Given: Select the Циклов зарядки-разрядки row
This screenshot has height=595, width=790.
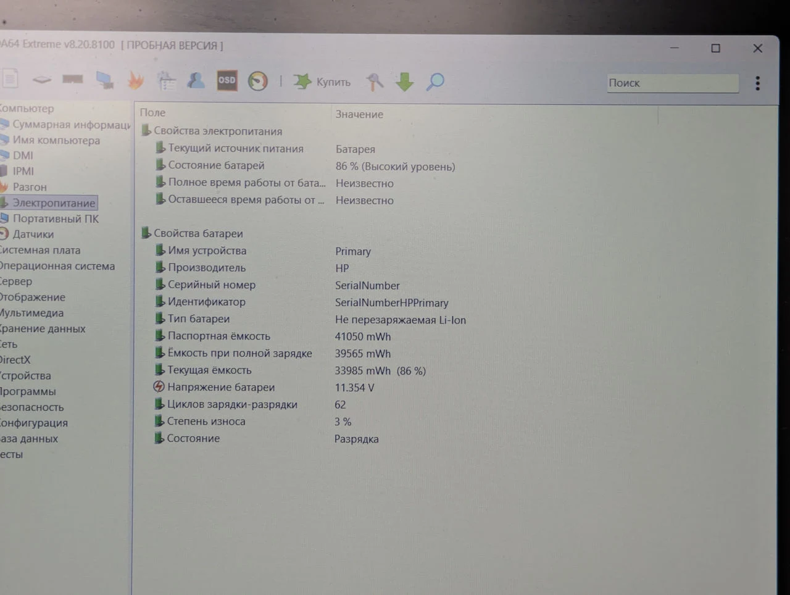Looking at the screenshot, I should click(226, 404).
